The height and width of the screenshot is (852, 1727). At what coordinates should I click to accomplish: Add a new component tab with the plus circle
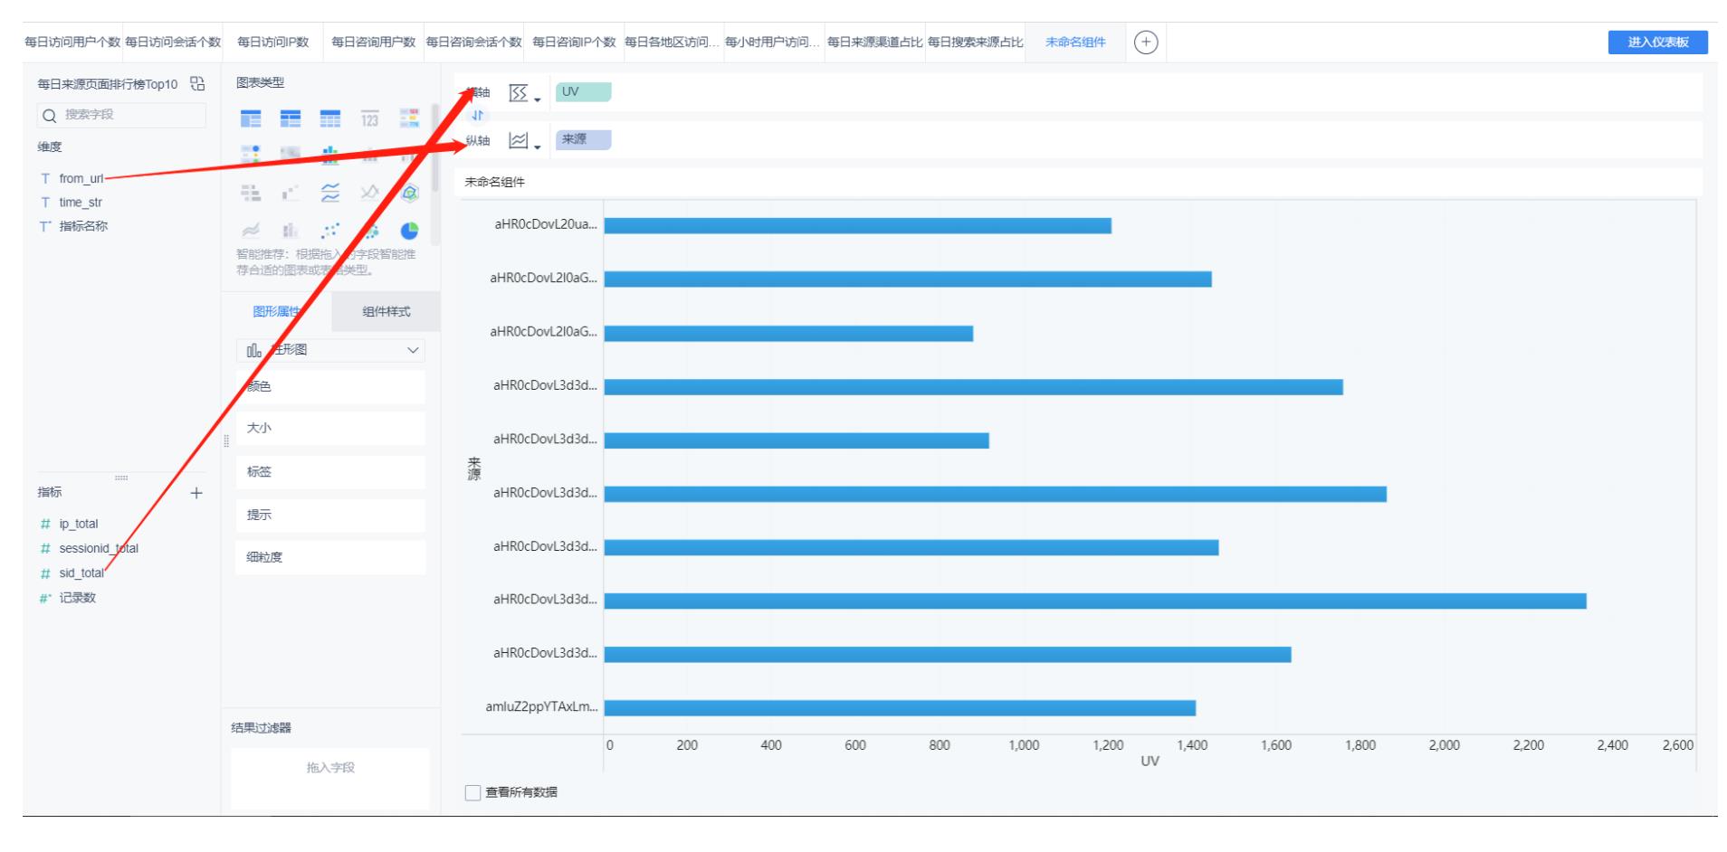[1146, 43]
